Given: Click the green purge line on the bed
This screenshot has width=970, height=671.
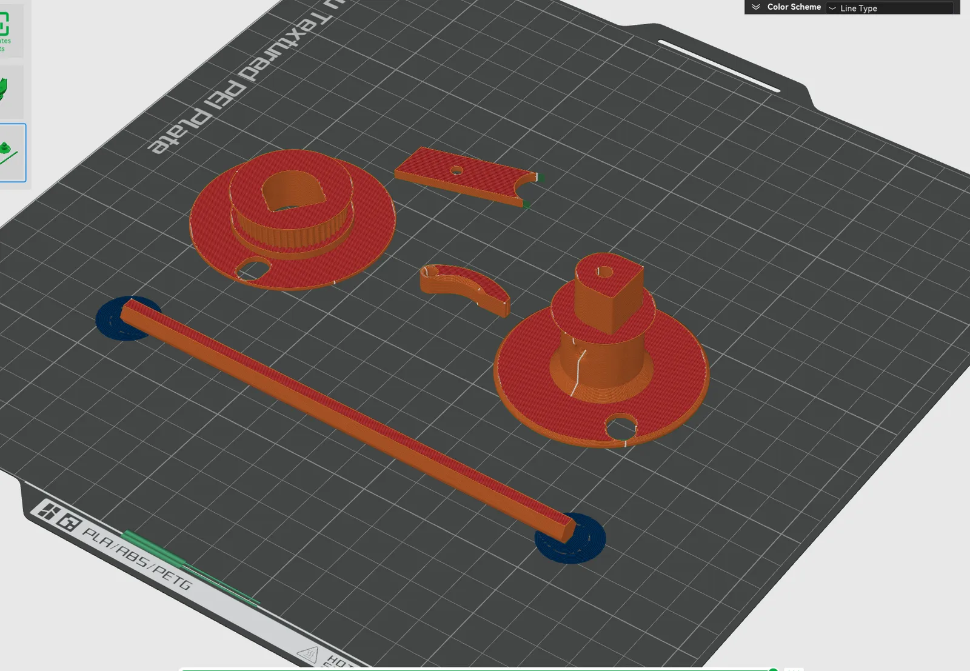Looking at the screenshot, I should click(x=190, y=568).
